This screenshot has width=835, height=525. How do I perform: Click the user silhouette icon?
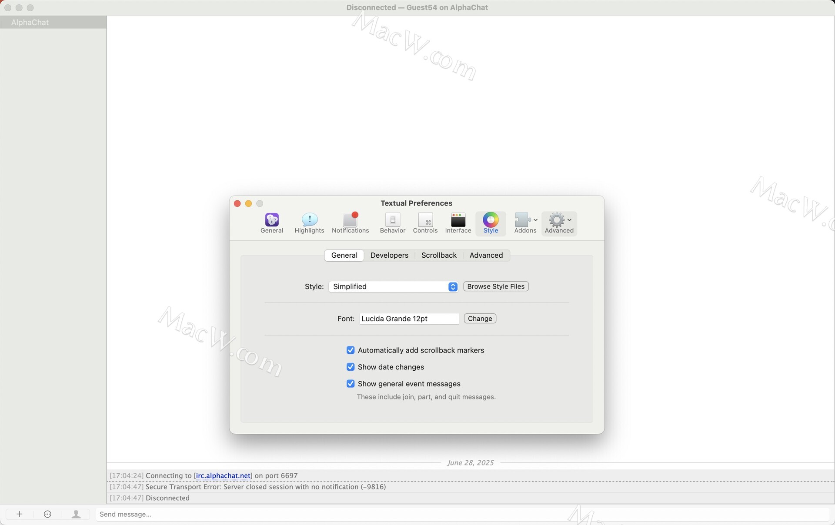pos(76,514)
